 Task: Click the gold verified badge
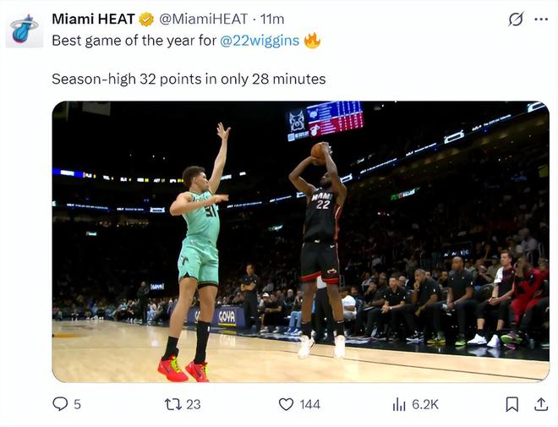pos(146,19)
